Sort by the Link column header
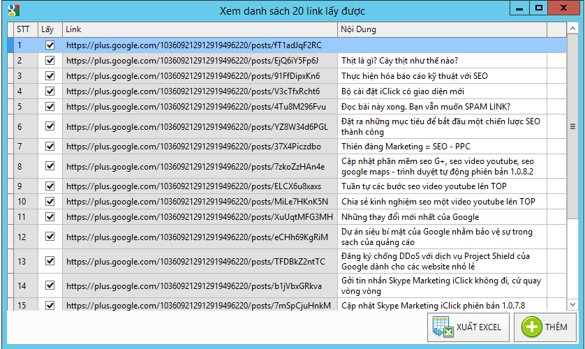The image size is (585, 349). pos(200,29)
